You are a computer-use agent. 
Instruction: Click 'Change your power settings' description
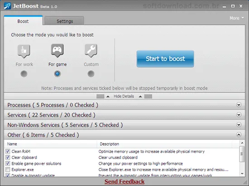pos(140,164)
